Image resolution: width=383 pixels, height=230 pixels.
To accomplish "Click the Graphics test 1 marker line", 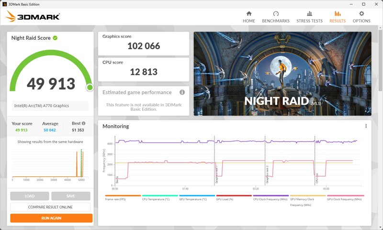I will pyautogui.click(x=214, y=161).
